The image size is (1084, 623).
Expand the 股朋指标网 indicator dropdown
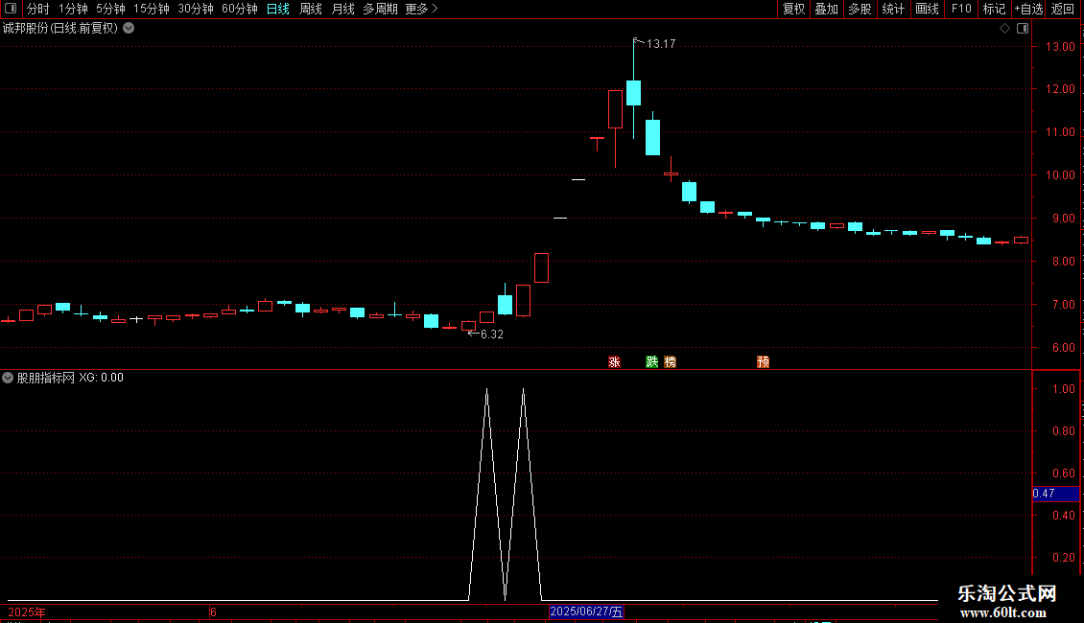click(8, 378)
